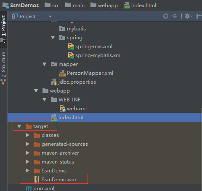The width and height of the screenshot is (202, 191).
Task: Collapse the WEB-INF folder
Action: (45, 100)
